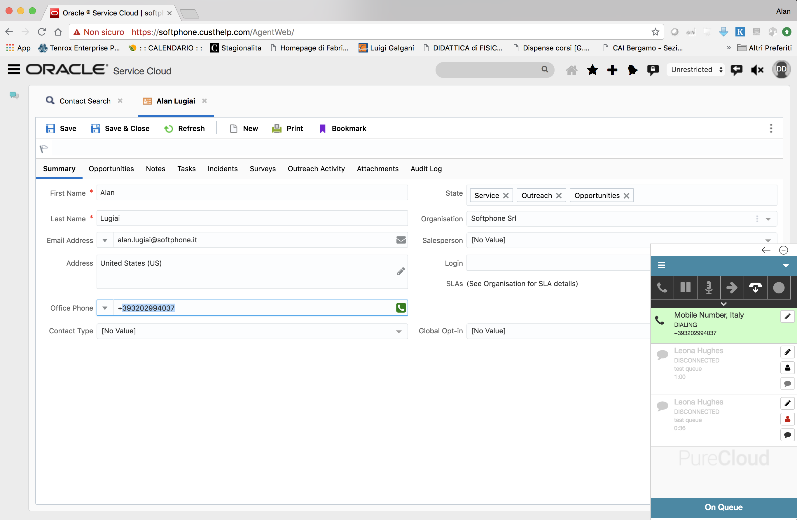Start recording the call with circle icon
Screen dimensions: 797x520
779,288
